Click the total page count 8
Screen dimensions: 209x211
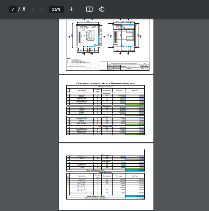[24, 9]
